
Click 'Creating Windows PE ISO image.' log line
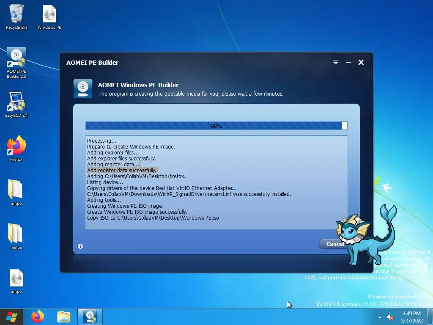point(125,206)
